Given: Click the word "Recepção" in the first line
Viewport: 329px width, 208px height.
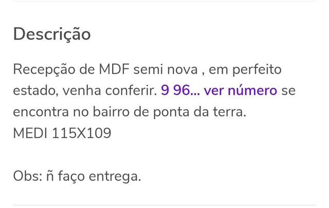Looking at the screenshot, I should pyautogui.click(x=44, y=70).
